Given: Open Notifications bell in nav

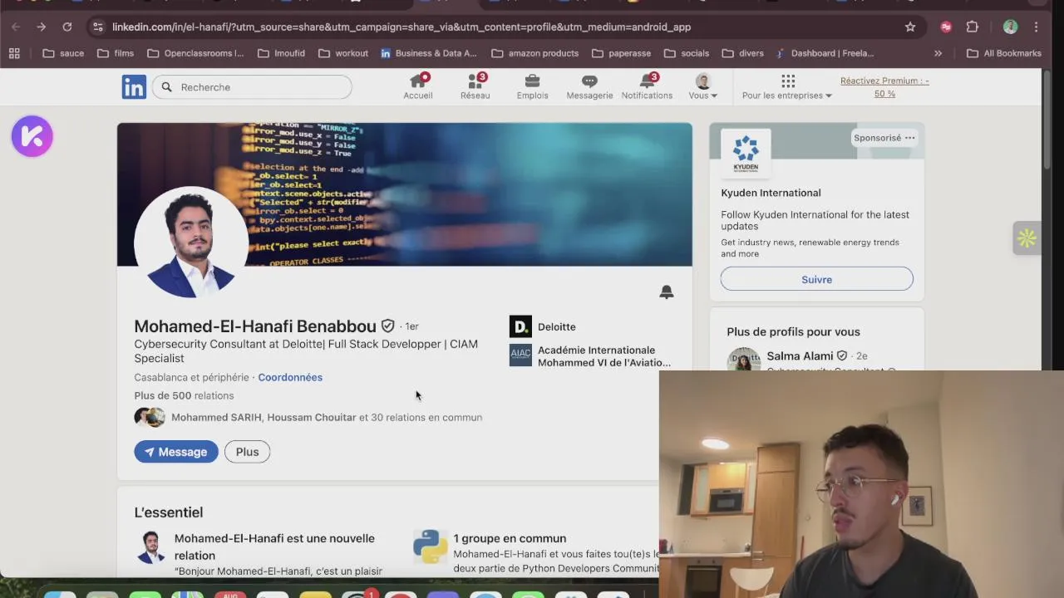Looking at the screenshot, I should 647,86.
